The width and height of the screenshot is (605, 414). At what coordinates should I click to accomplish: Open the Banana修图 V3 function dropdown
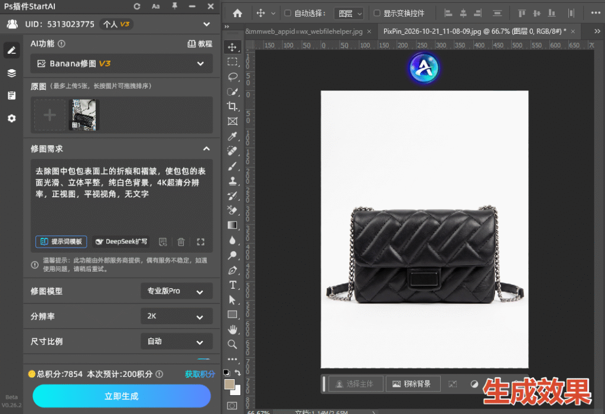[122, 64]
